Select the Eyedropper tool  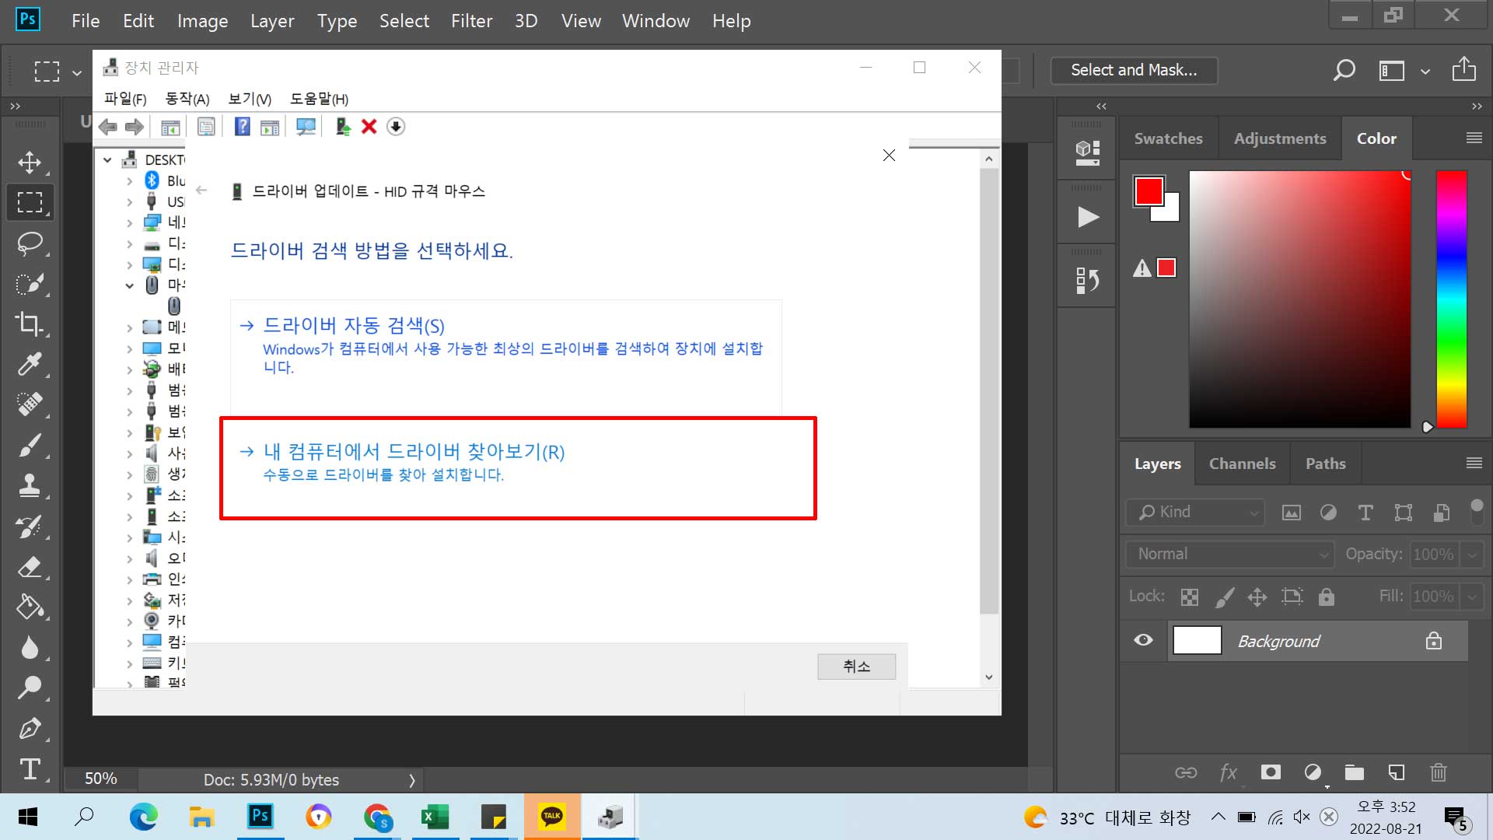point(30,364)
